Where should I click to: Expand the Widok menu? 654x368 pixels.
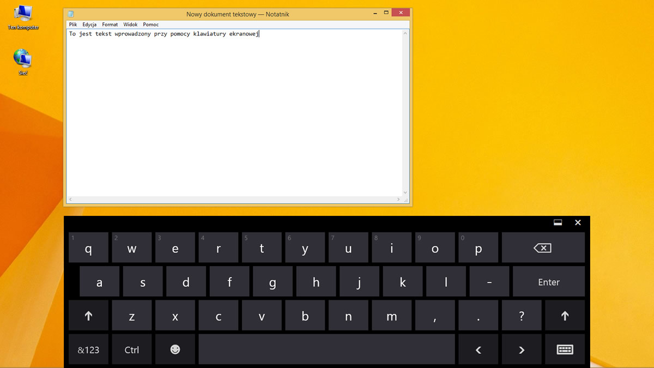(130, 25)
